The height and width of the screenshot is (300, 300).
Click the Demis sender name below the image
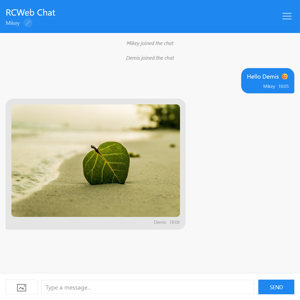coord(160,222)
